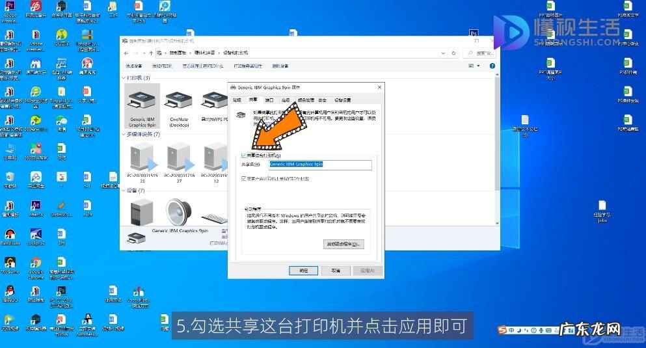
Task: Click Hardware and Sound in breadcrumb
Action: 205,53
